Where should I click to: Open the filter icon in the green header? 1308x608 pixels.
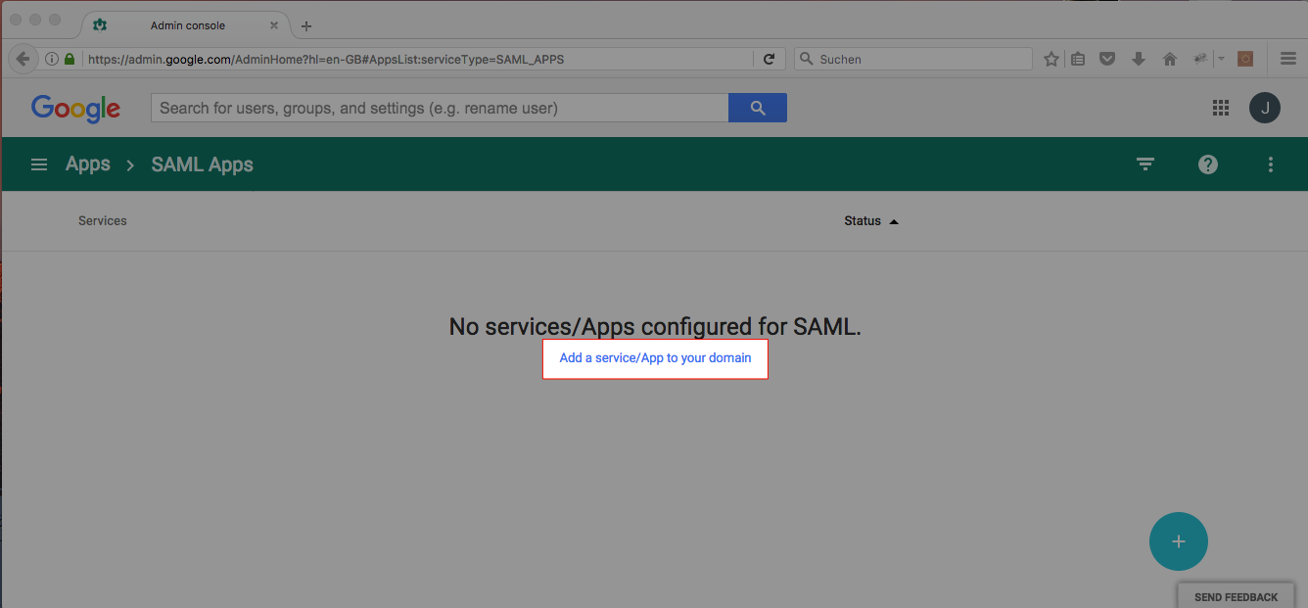pos(1145,164)
